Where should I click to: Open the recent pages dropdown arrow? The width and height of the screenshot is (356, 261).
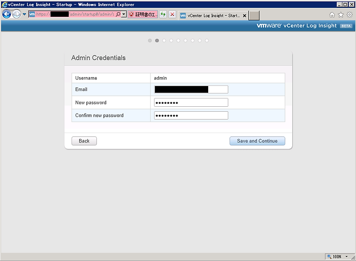pos(24,14)
